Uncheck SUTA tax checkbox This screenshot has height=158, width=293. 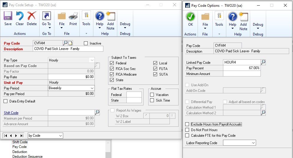tap(155, 74)
